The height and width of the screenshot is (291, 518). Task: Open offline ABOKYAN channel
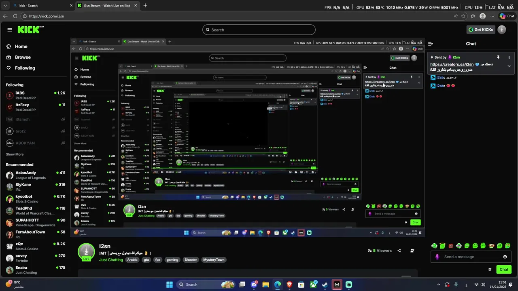coord(36,143)
